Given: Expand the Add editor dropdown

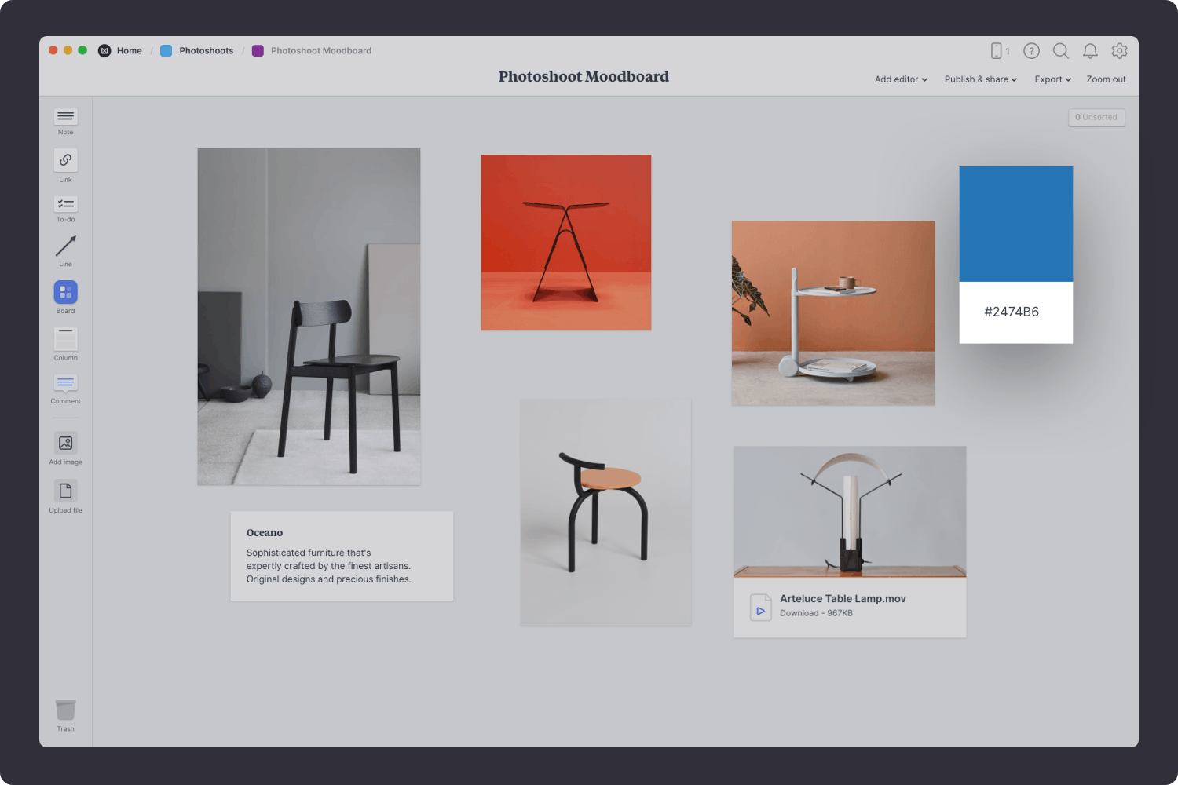Looking at the screenshot, I should [901, 79].
